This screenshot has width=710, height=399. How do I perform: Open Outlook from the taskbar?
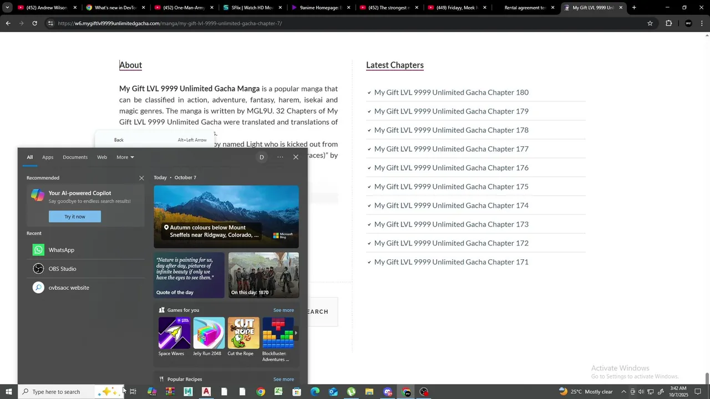tap(333, 392)
